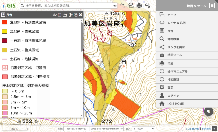Follow the i-GIS HOME footer link
Image resolution: width=218 pixels, height=132 pixels.
[x=193, y=129]
